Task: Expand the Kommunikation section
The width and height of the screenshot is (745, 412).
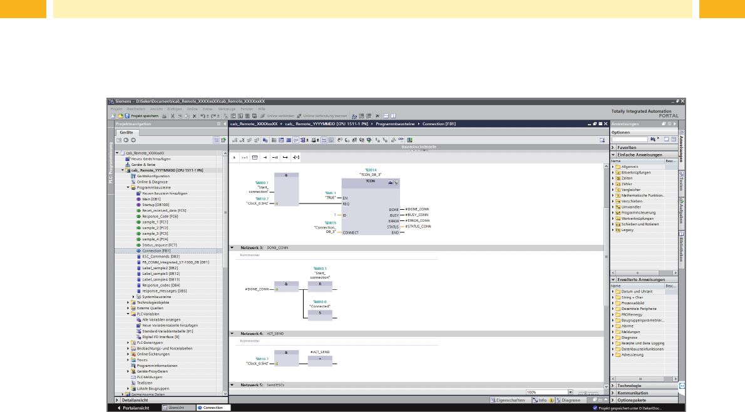Action: click(x=614, y=393)
